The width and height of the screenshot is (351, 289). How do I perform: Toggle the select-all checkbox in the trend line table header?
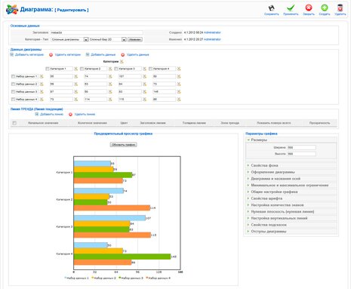[14, 123]
